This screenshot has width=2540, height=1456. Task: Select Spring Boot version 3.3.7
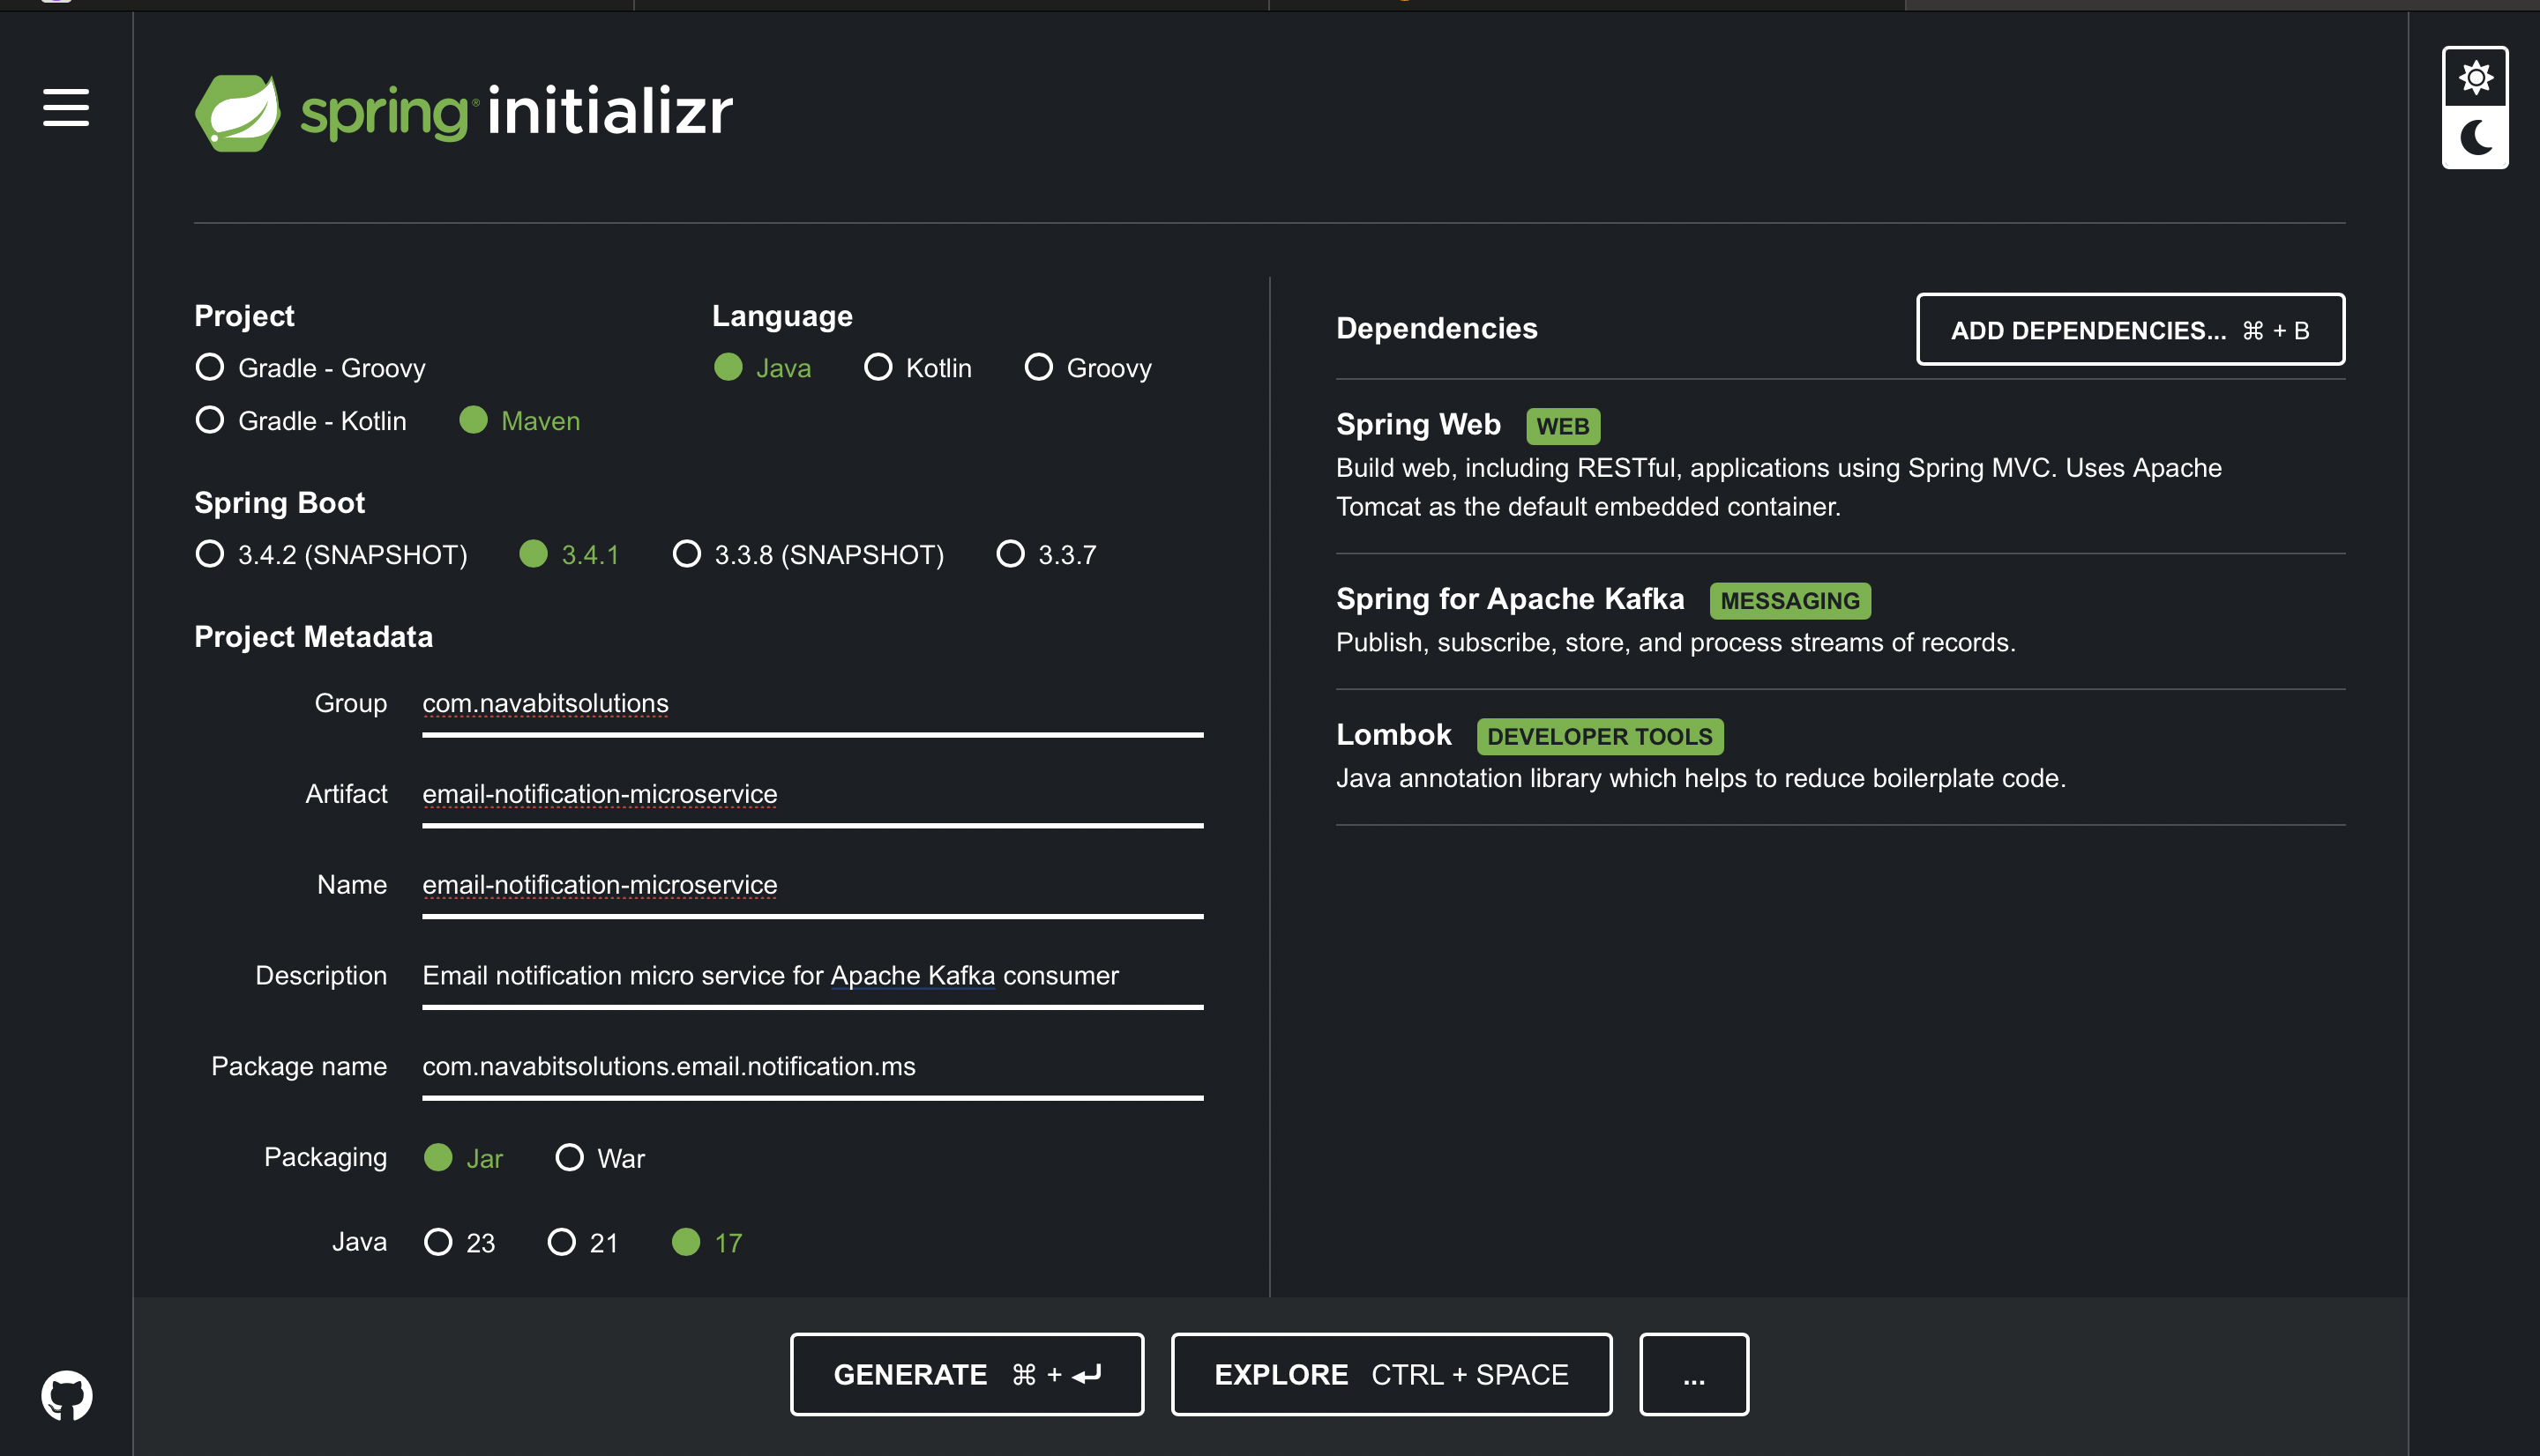coord(1011,554)
